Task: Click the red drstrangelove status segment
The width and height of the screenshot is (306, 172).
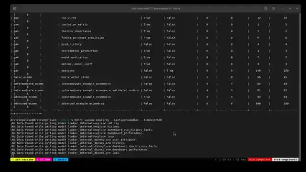Action: coord(260,160)
